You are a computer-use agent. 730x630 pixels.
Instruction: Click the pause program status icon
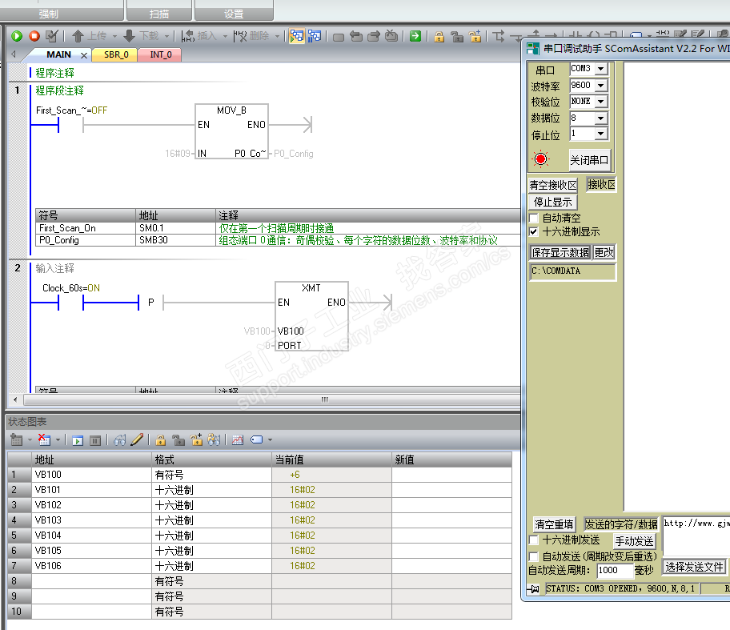[x=315, y=36]
